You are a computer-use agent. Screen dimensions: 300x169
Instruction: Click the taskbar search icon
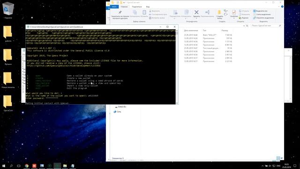[11, 166]
